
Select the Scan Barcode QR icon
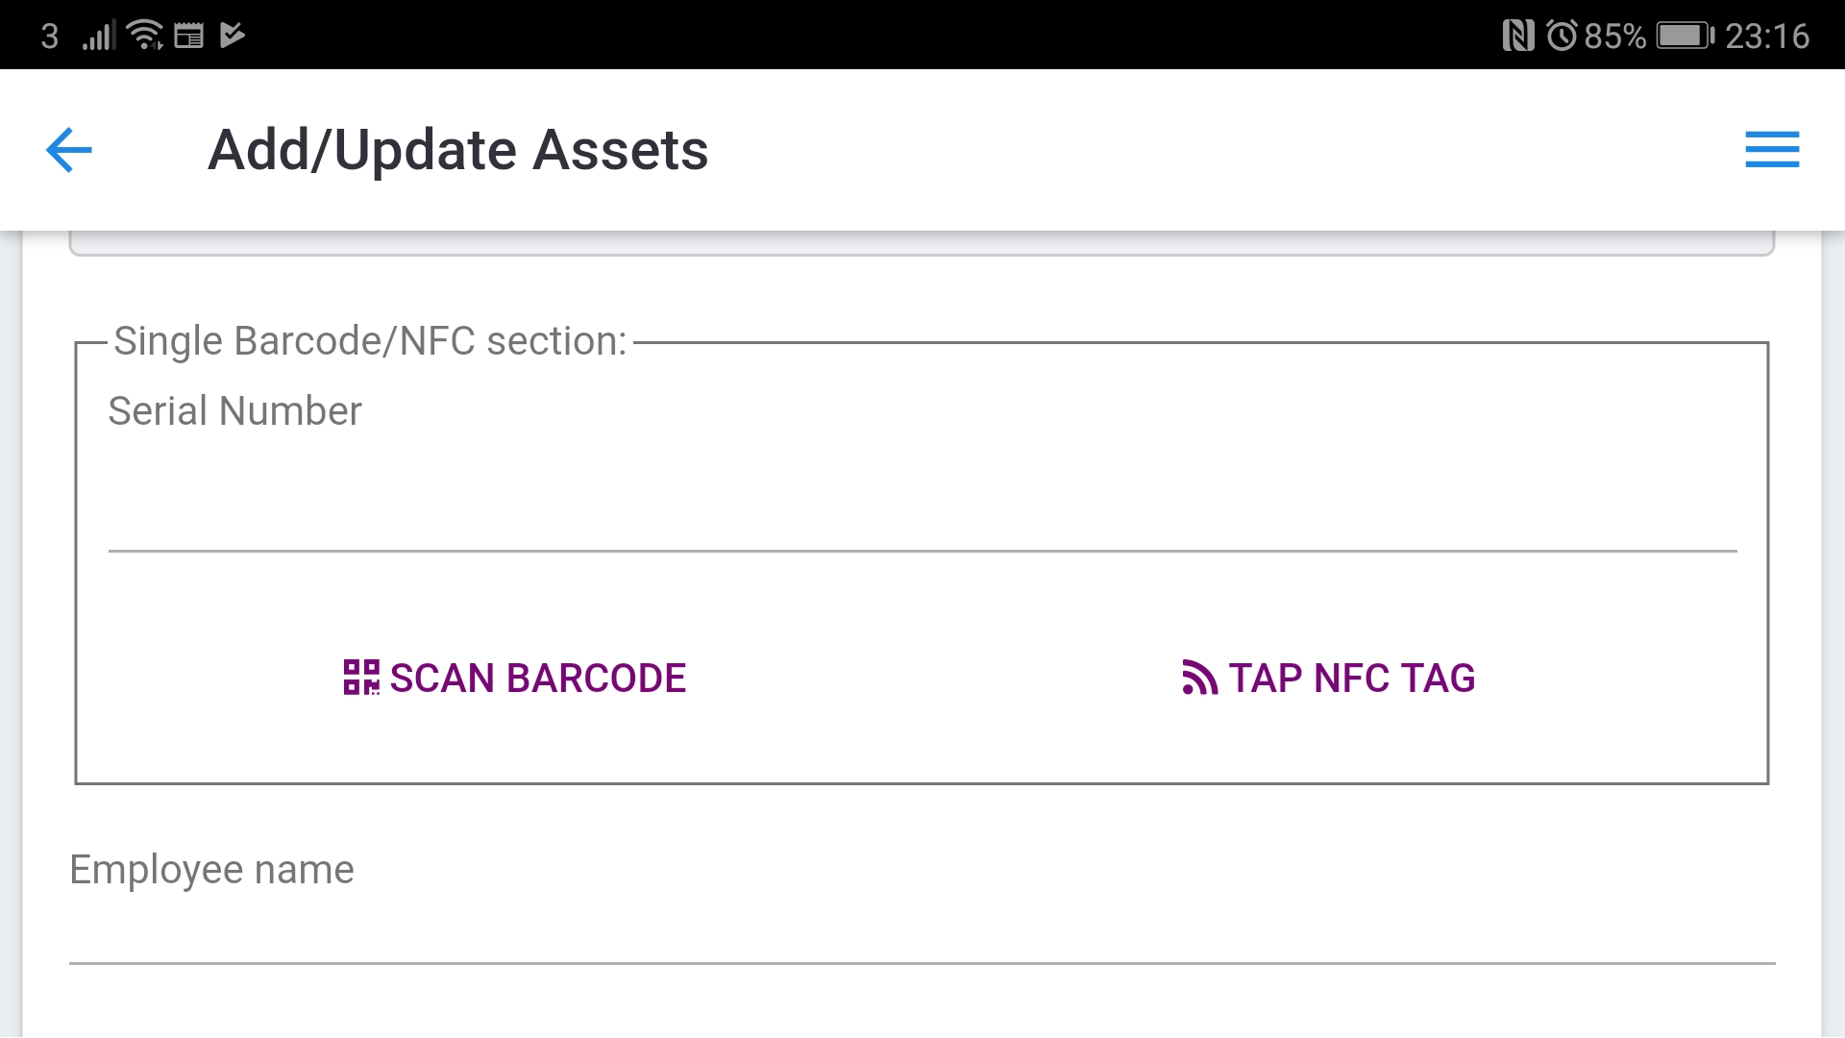362,679
